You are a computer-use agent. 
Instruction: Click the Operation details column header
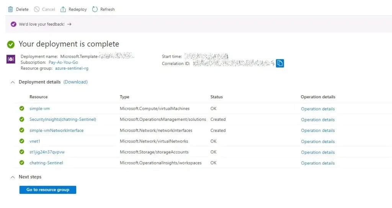tap(318, 97)
